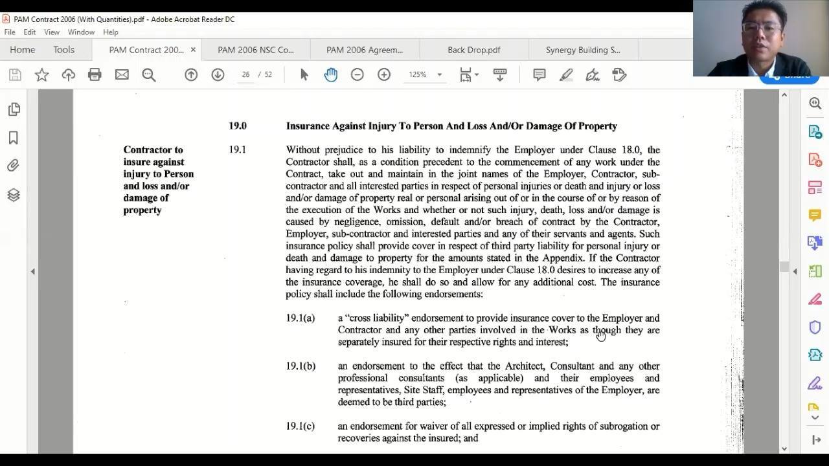Go to previous page arrow
This screenshot has height=466, width=829.
191,75
